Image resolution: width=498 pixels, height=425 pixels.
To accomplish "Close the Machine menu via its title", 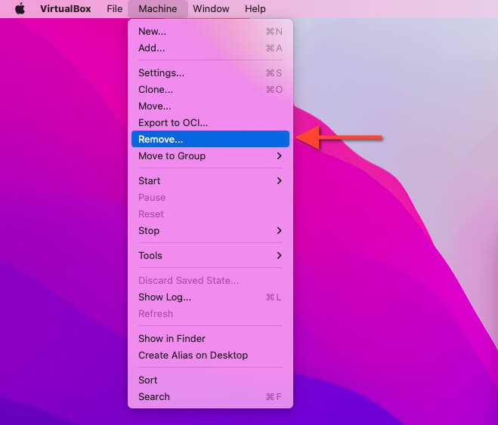I will click(158, 8).
